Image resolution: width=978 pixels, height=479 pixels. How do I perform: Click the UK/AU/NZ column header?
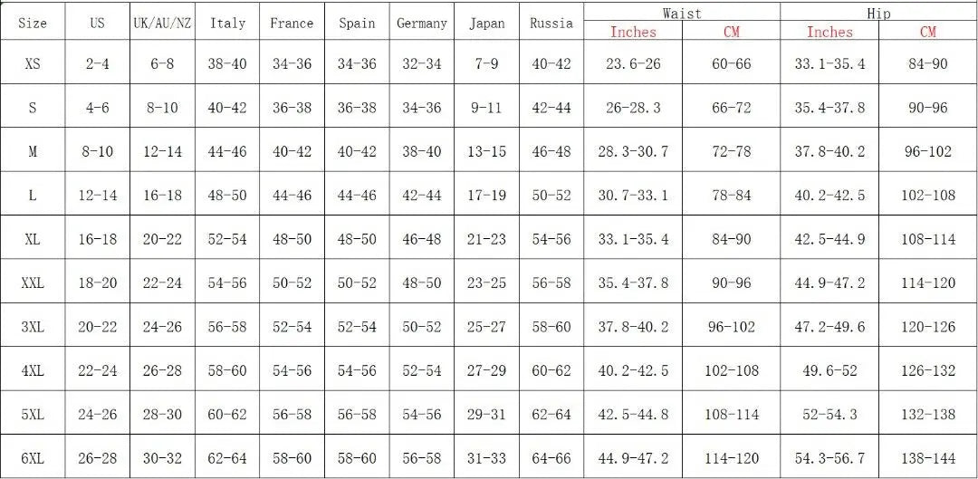(x=162, y=24)
